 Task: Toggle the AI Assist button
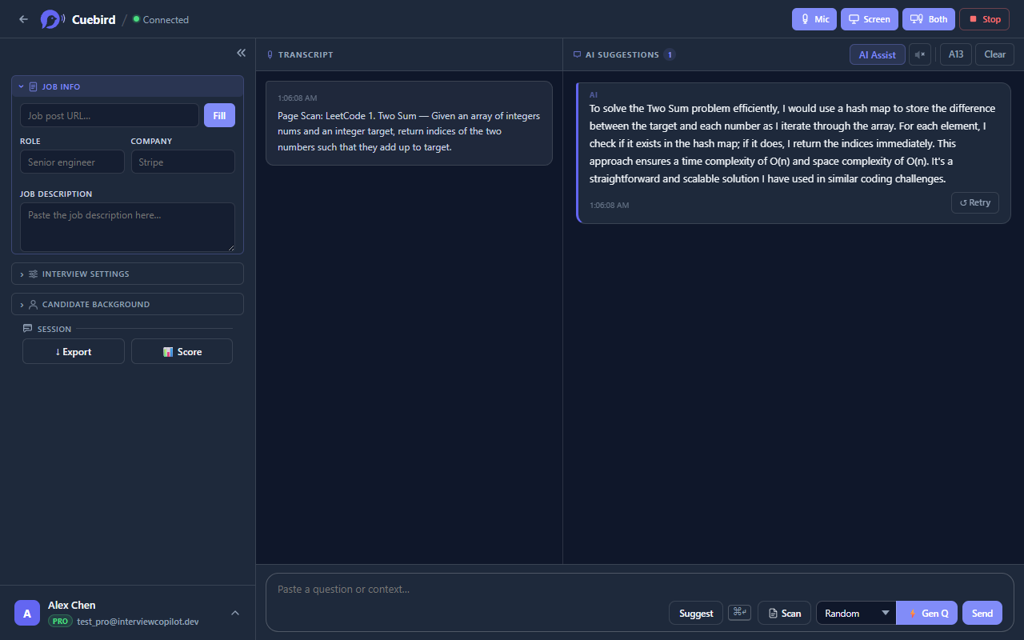pos(878,54)
